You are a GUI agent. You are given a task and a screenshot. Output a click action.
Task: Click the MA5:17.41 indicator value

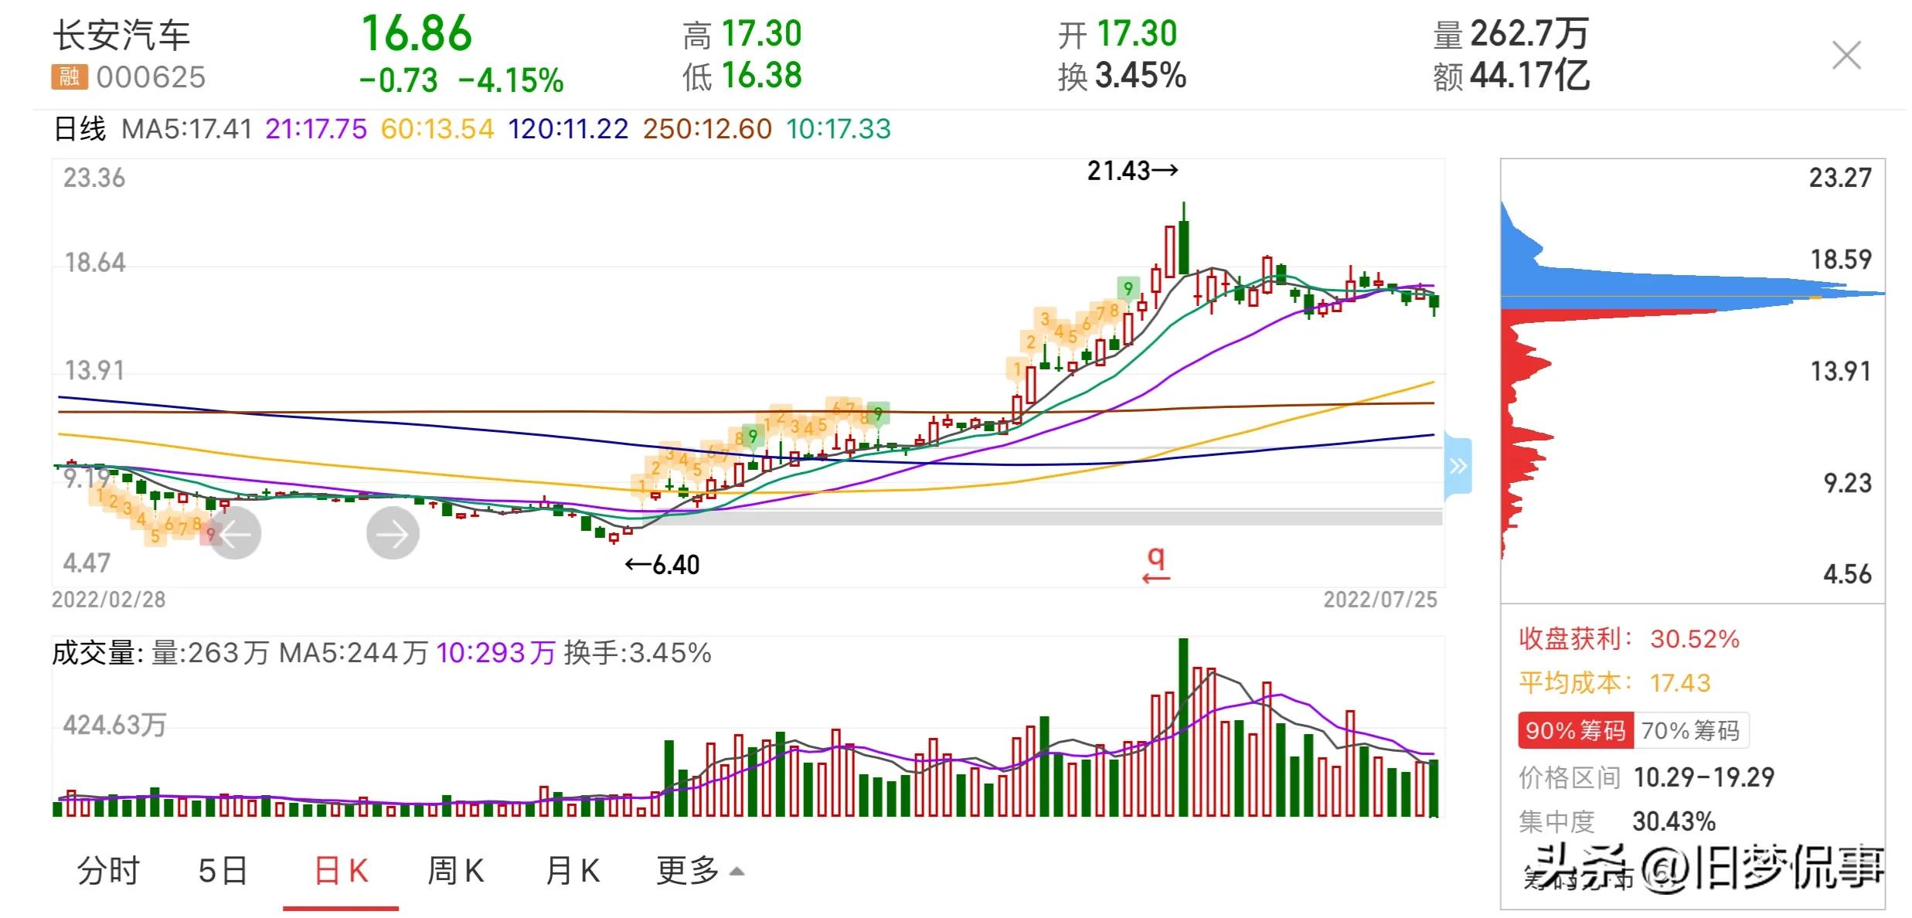pyautogui.click(x=187, y=129)
